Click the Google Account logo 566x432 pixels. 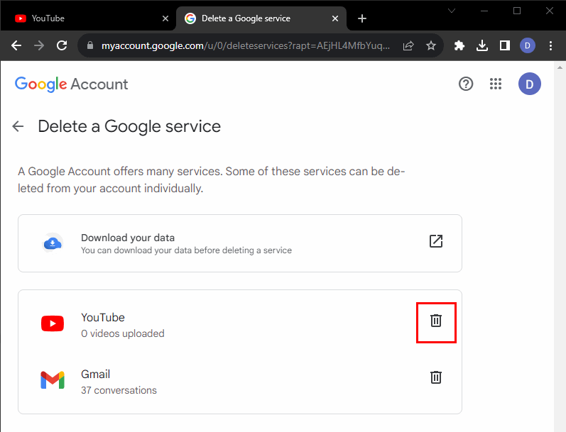72,84
